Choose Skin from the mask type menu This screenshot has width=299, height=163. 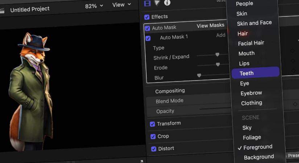point(242,14)
